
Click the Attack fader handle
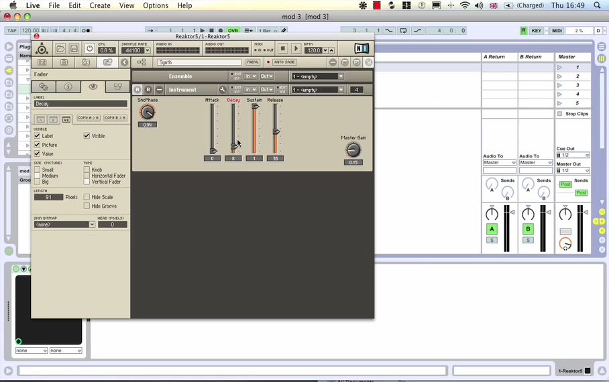point(213,151)
